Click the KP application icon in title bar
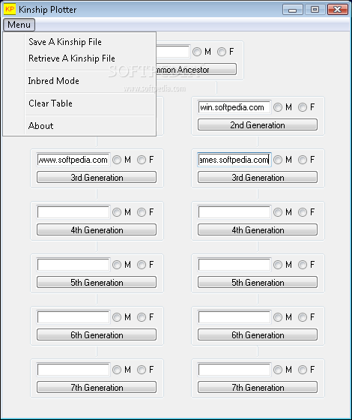The width and height of the screenshot is (352, 420). tap(10, 9)
